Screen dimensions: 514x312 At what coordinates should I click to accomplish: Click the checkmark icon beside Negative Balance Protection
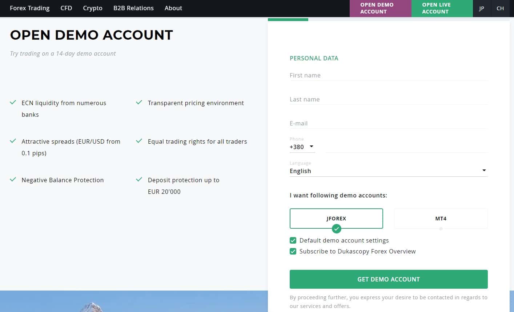coord(13,180)
